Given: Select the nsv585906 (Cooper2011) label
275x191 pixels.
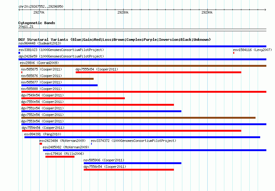Looking at the screenshot, I should 104,160.
